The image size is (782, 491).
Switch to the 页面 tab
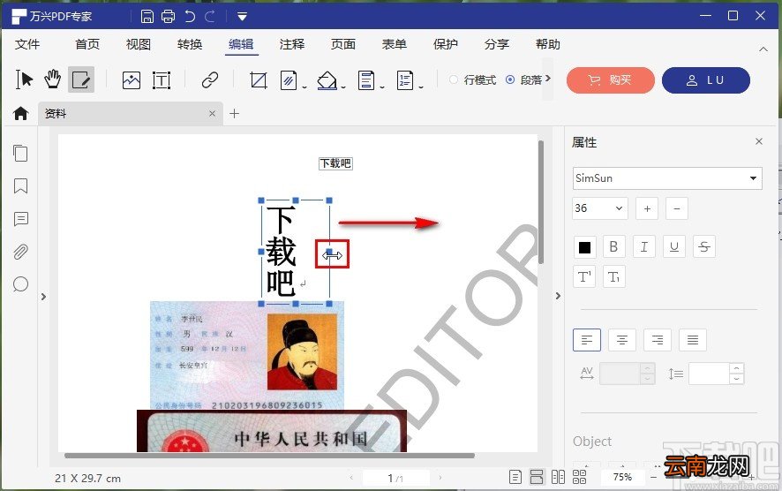pyautogui.click(x=343, y=44)
